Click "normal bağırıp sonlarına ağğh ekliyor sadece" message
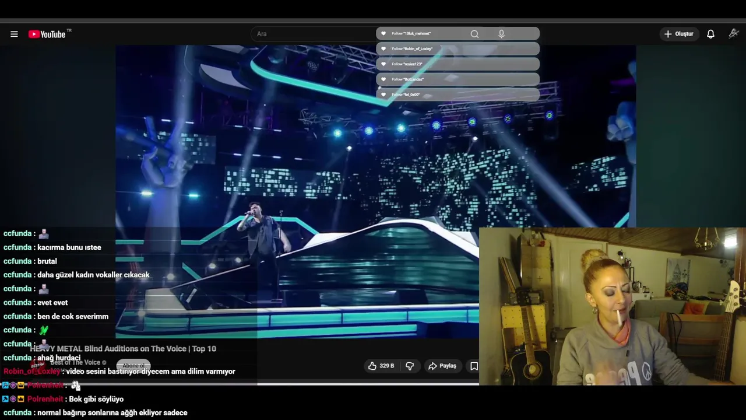This screenshot has height=420, width=746. tap(112, 413)
